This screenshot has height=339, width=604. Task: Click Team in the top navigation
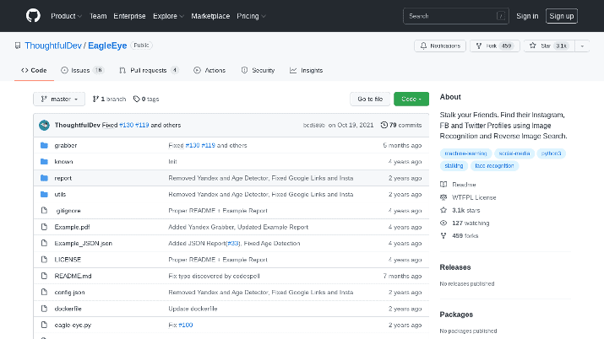click(x=98, y=16)
